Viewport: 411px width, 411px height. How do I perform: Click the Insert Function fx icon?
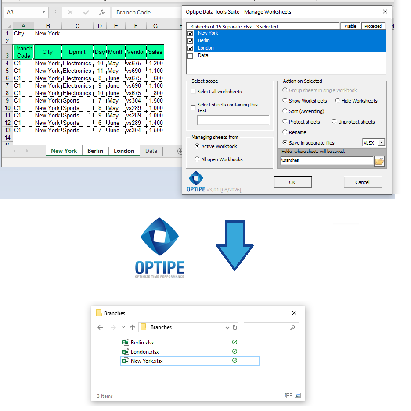coord(101,12)
